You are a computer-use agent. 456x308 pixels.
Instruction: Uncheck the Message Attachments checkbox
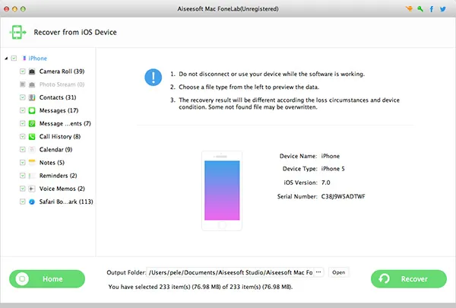pyautogui.click(x=22, y=123)
